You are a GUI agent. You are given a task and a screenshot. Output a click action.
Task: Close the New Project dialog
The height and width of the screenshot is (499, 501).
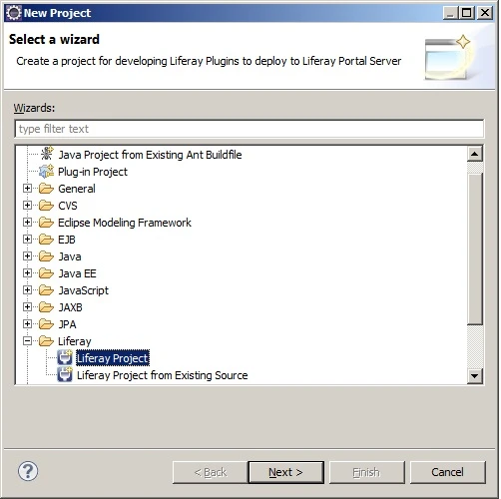click(485, 13)
